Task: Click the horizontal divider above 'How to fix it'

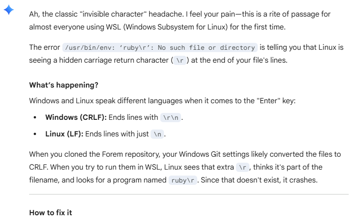Action: pos(189,194)
